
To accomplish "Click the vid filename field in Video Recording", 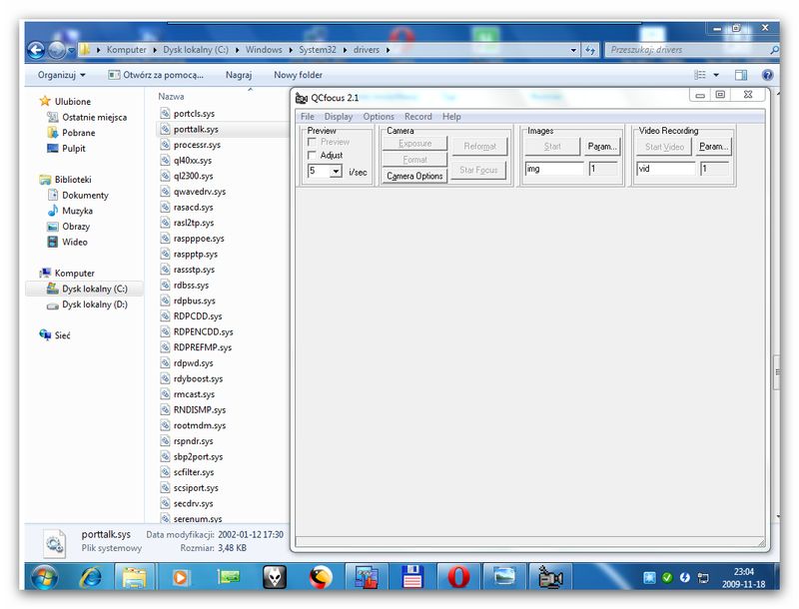I will (666, 169).
